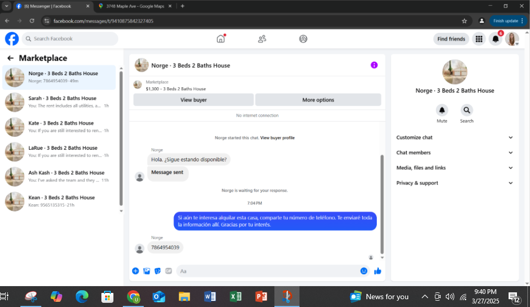530x307 pixels.
Task: Click the Find friends button
Action: [x=451, y=39]
